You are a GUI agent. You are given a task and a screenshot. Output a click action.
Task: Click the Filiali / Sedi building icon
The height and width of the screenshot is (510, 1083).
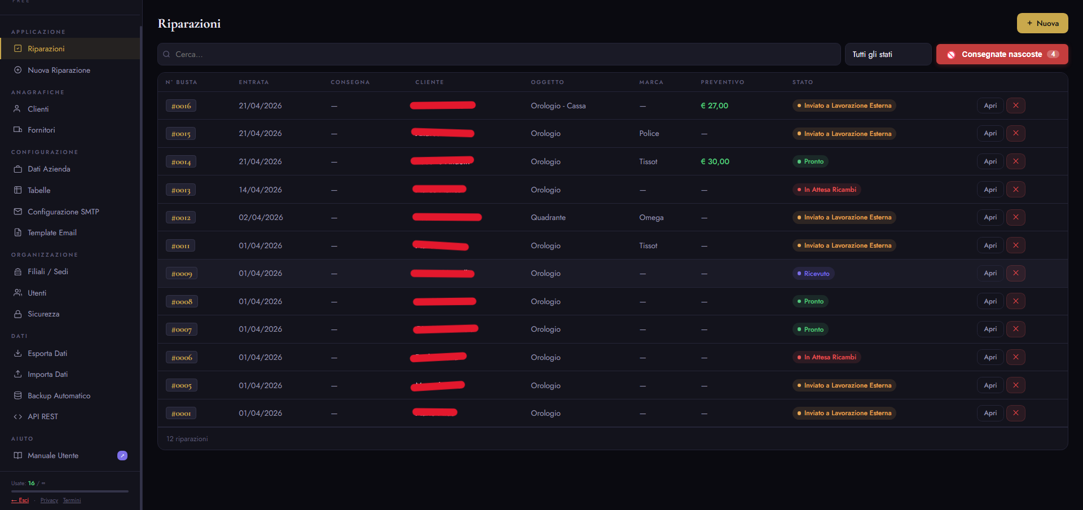[17, 271]
